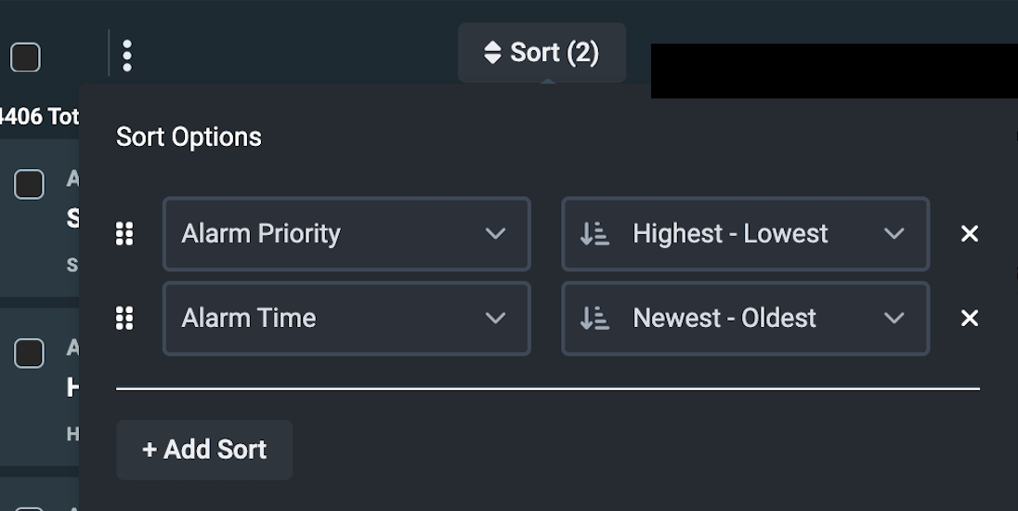
Task: Click the Sort Options heading
Action: pyautogui.click(x=189, y=138)
